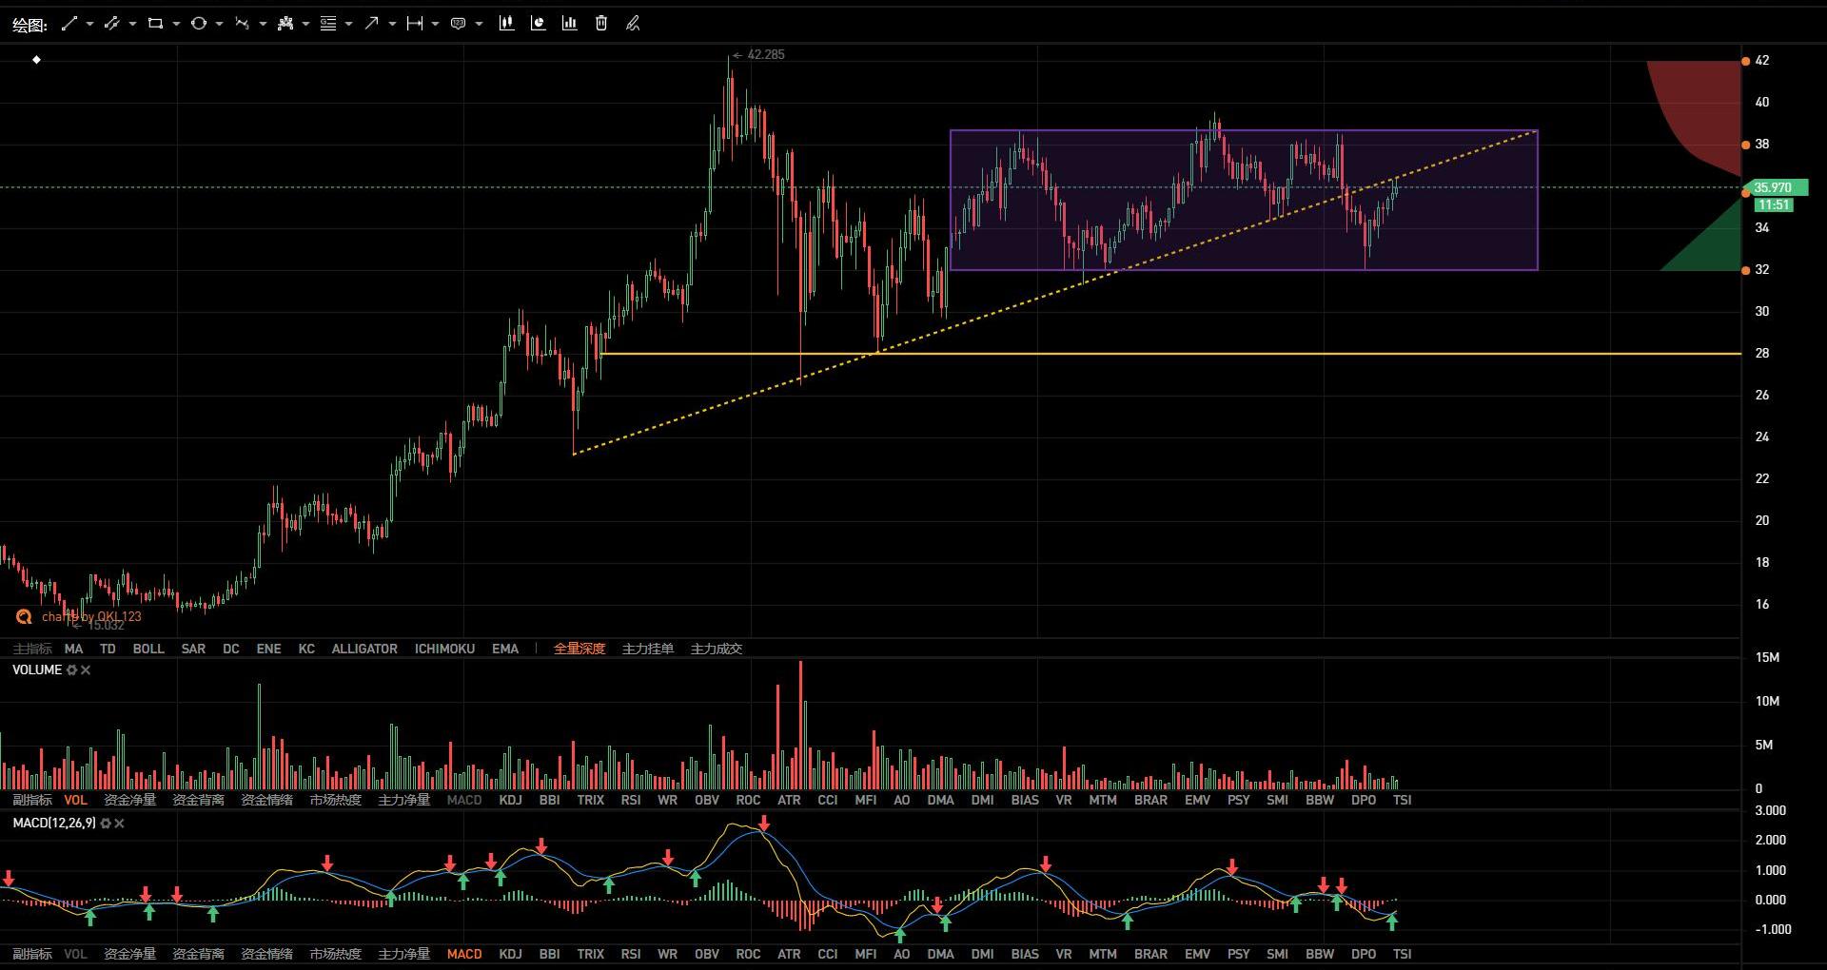Expand the rectangle tool dropdown

176,24
